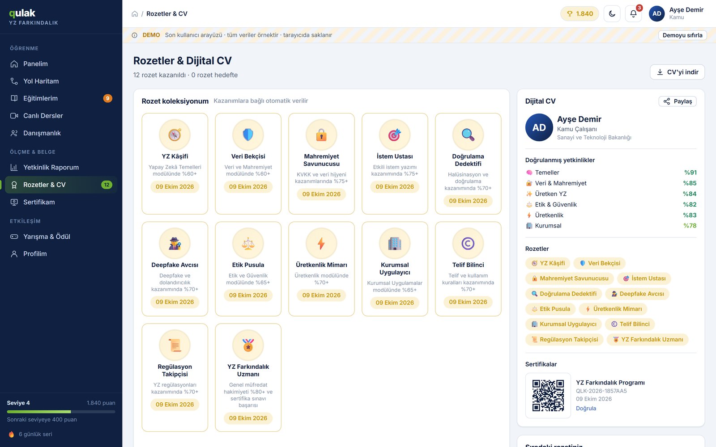Go to Panelim in the sidebar
Screen dimensions: 716x447
point(61,64)
